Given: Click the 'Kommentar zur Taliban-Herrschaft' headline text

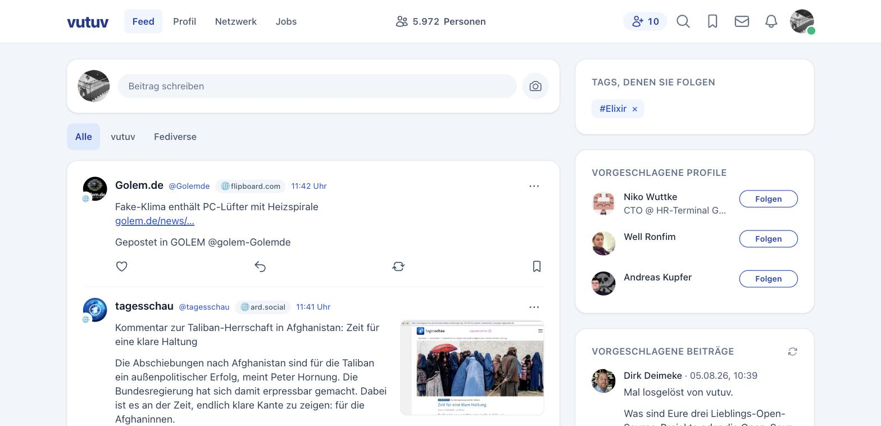Looking at the screenshot, I should 247,334.
